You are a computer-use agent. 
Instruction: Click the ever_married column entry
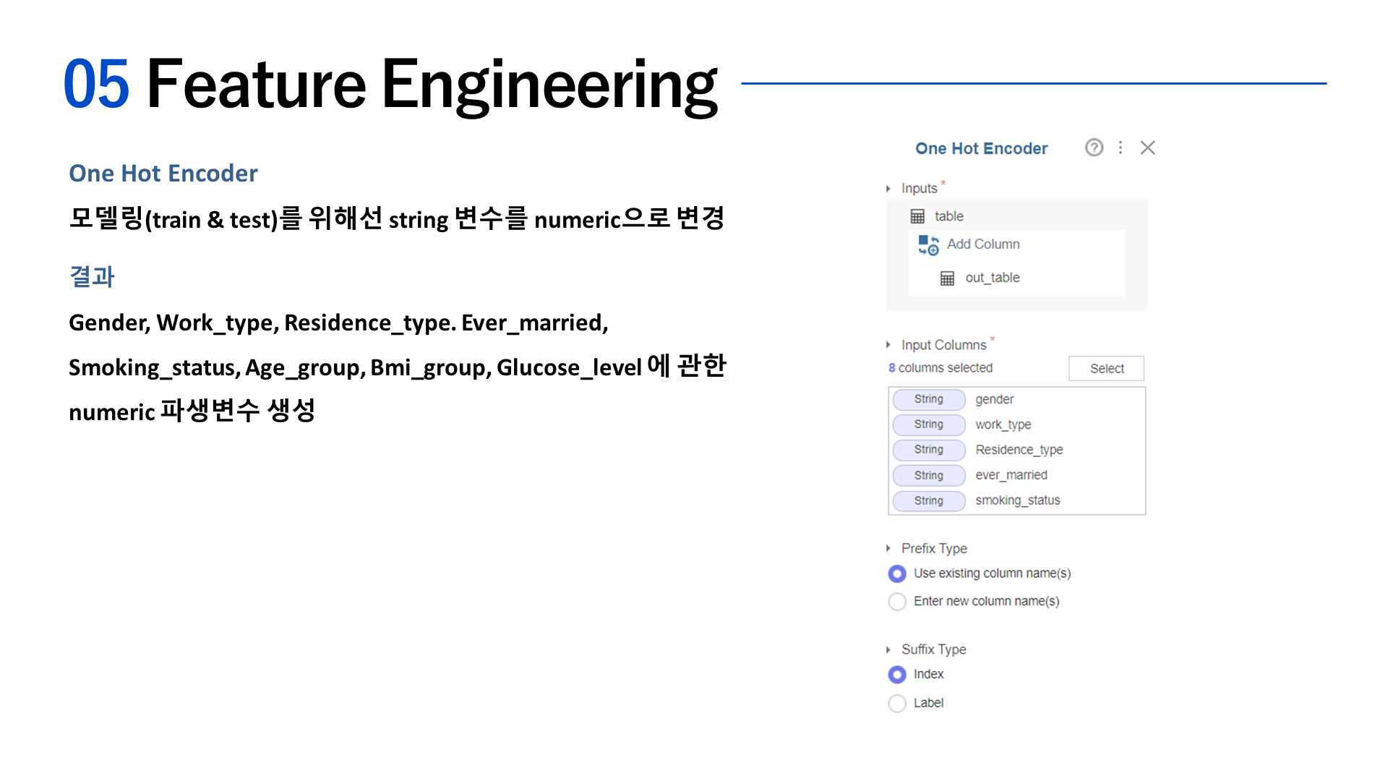pyautogui.click(x=1011, y=475)
